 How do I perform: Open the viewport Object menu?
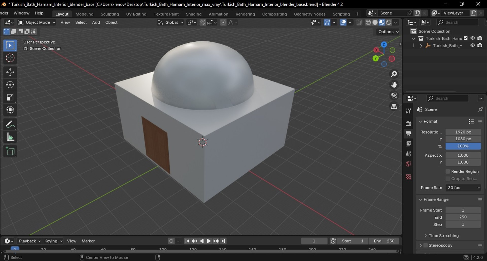click(x=111, y=22)
